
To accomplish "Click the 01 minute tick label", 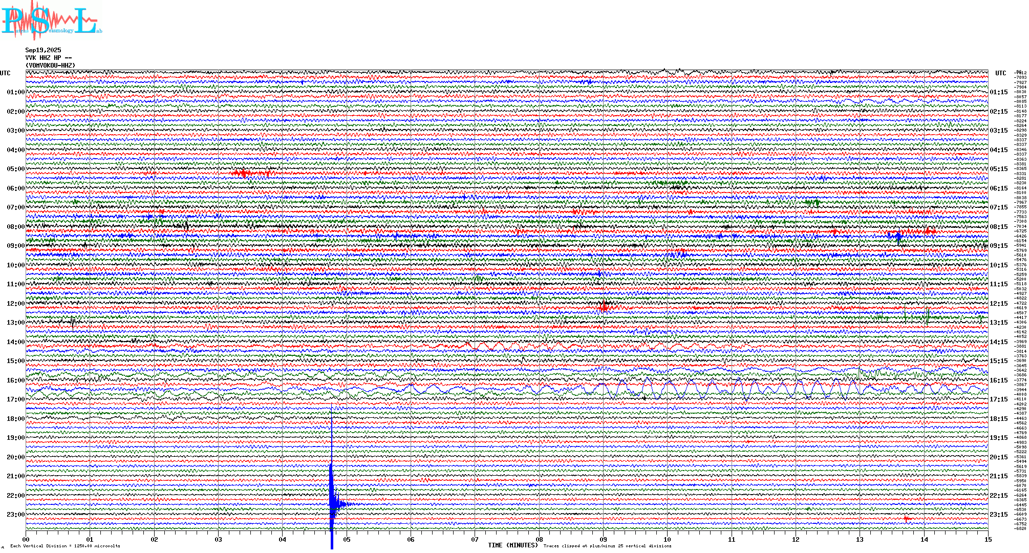I will click(90, 540).
